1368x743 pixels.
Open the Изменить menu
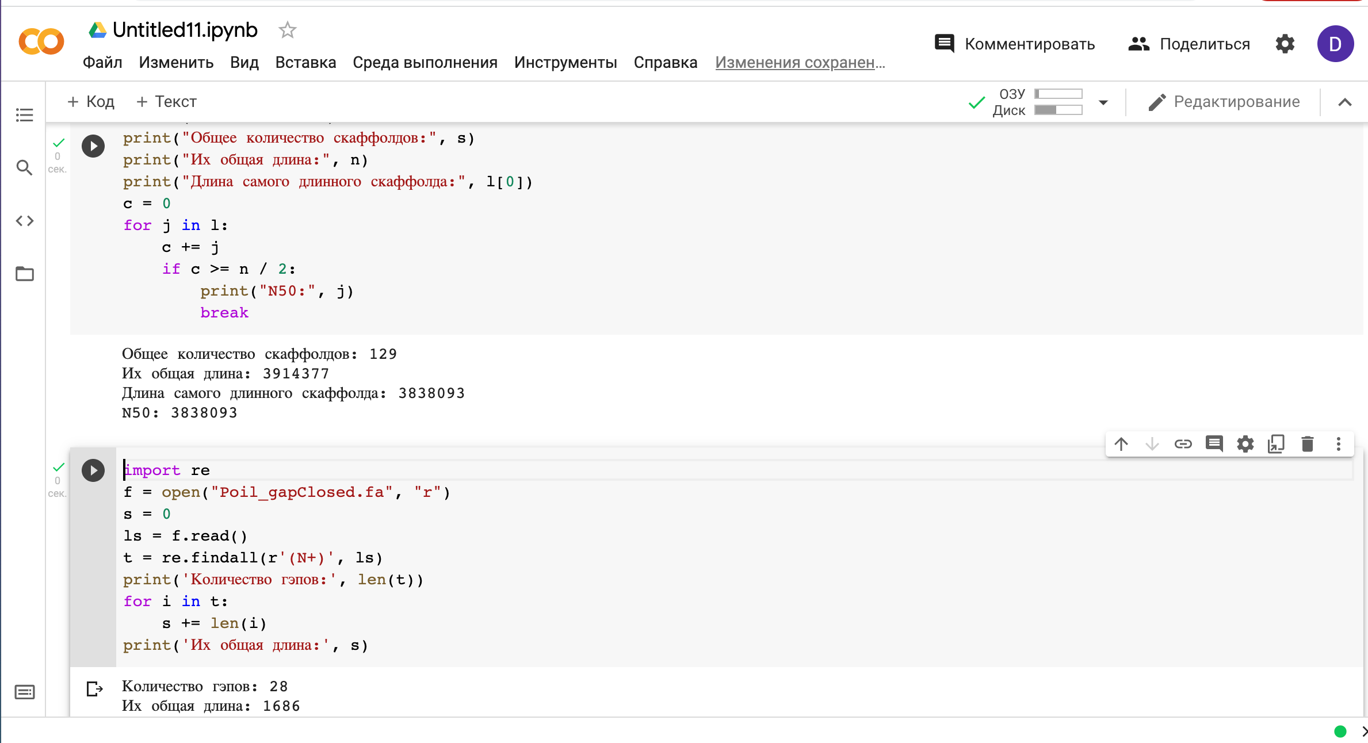click(x=176, y=62)
